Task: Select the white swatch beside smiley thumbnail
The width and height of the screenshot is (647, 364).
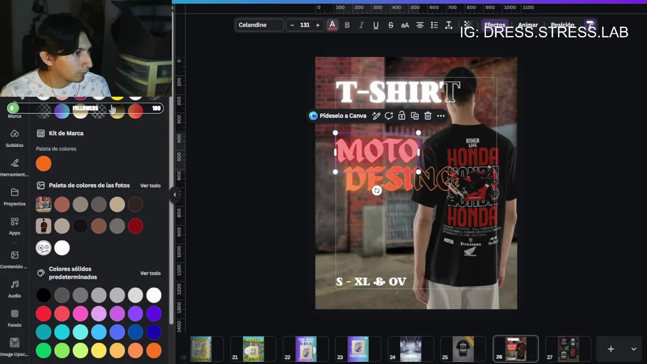Action: tap(62, 248)
